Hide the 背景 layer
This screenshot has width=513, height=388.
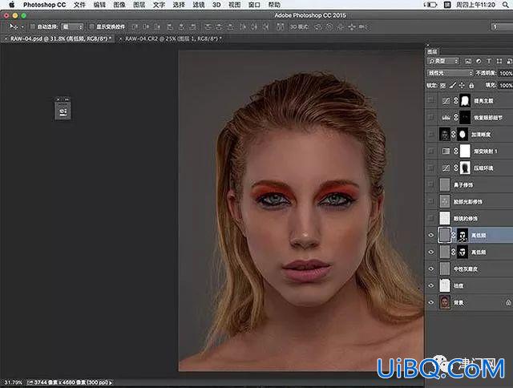pos(431,302)
